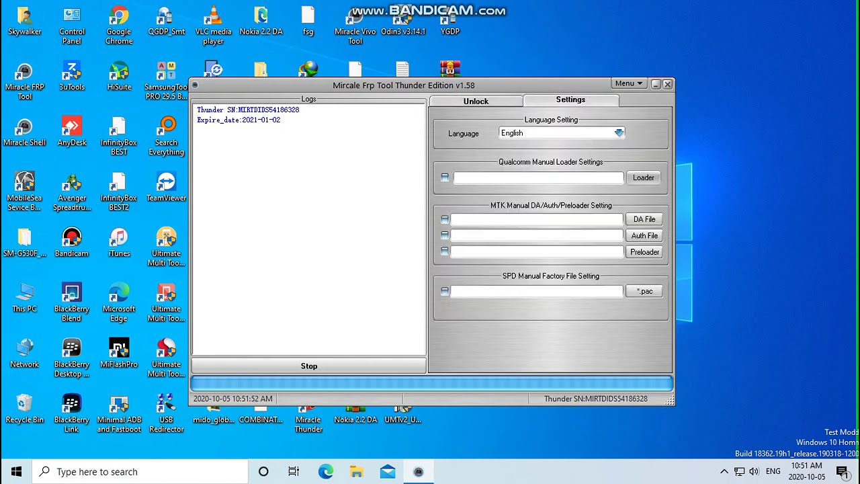Click the DA file path field
Image resolution: width=860 pixels, height=484 pixels.
(537, 219)
